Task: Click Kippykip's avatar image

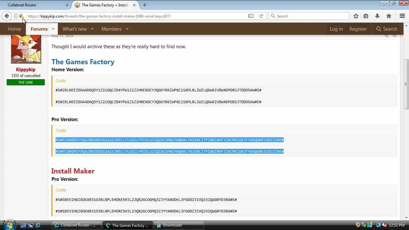Action: pos(26,49)
